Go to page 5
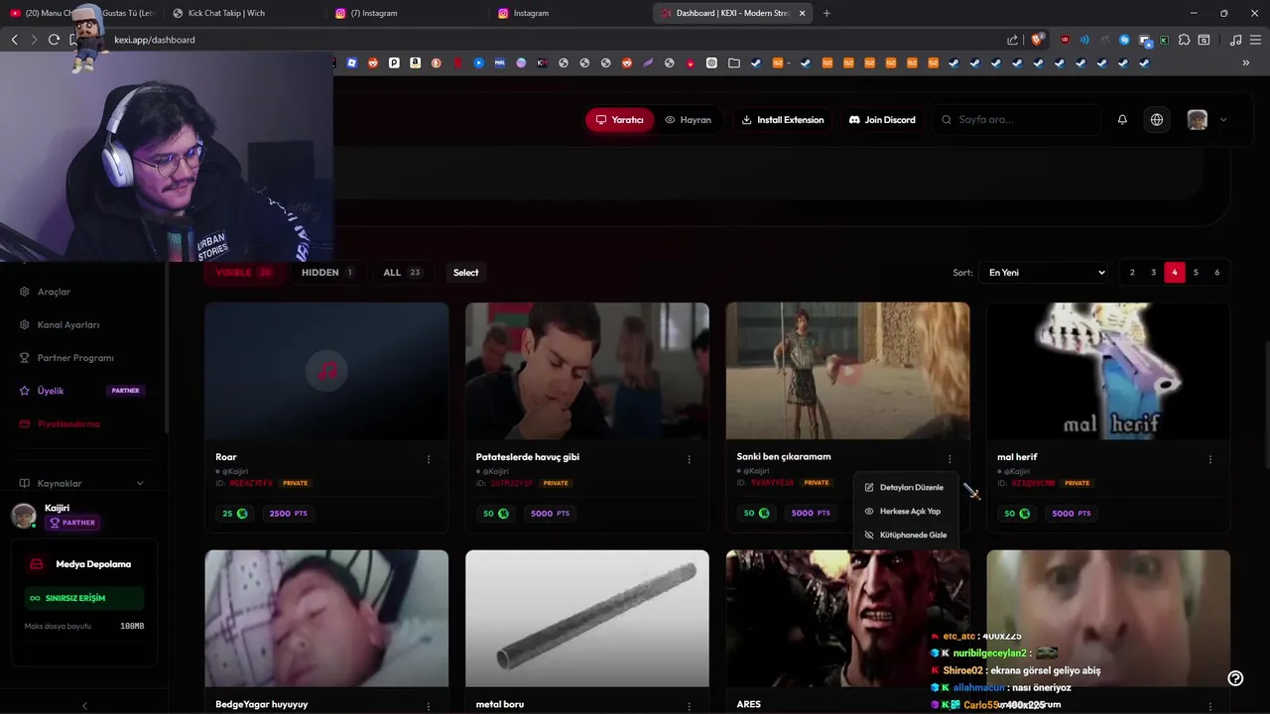Screen dimensions: 1270x714 [1196, 273]
